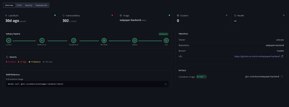Click the 6 Critical severity count
Image resolution: width=289 pixels, height=107 pixels.
[x=11, y=62]
